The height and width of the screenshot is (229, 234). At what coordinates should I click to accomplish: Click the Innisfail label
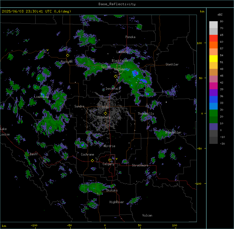click(113, 89)
